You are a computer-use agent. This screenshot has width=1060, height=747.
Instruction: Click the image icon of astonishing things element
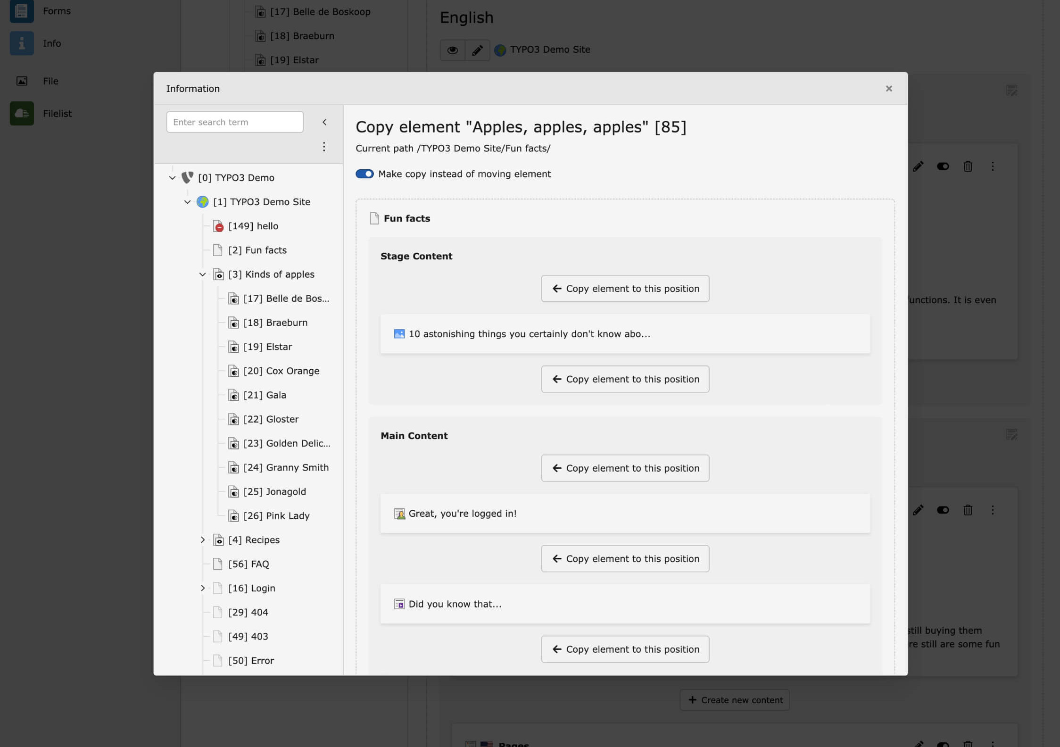tap(399, 334)
